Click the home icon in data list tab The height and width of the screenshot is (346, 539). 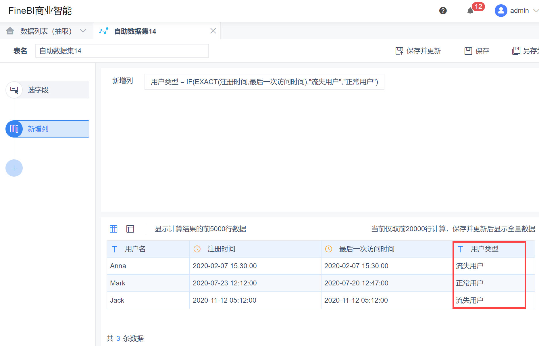coord(10,31)
